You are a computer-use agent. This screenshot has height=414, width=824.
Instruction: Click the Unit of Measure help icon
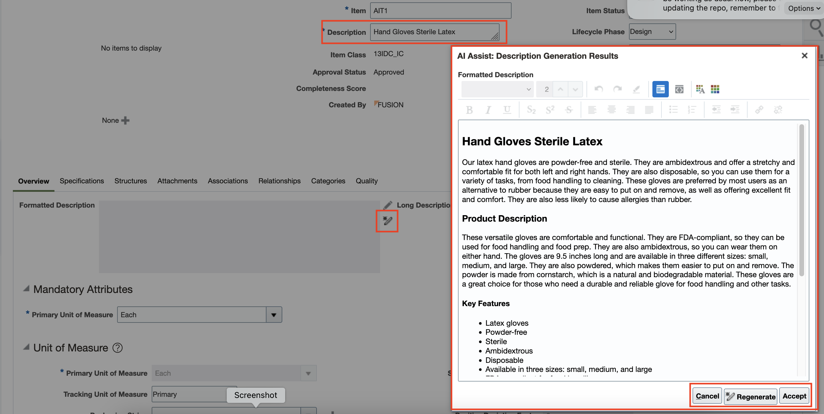click(x=117, y=348)
